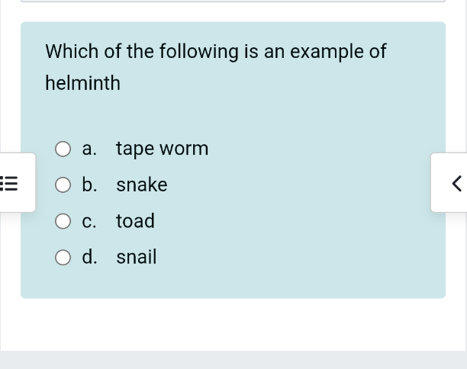This screenshot has width=467, height=369.
Task: Click the white area below the question card
Action: (233, 324)
